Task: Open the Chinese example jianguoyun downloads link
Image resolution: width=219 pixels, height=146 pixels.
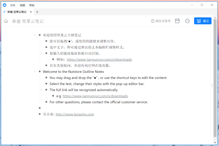Action: (99, 59)
